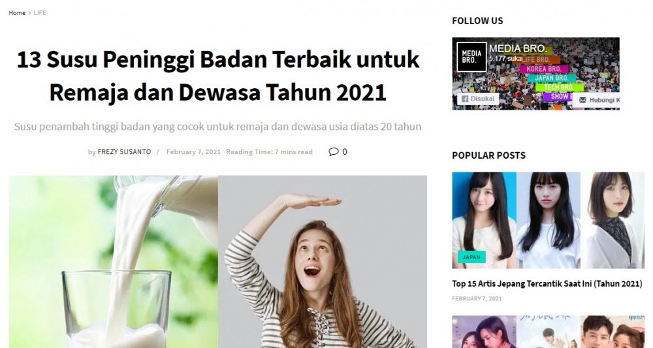Click the MEDIA BRO. logo in Facebook widget

coord(471,57)
